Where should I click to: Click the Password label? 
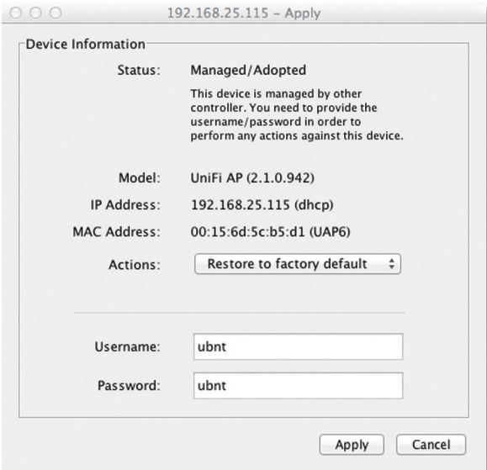tap(129, 386)
